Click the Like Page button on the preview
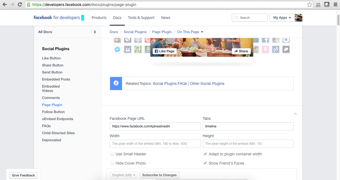Image resolution: width=340 pixels, height=180 pixels. coord(165,51)
